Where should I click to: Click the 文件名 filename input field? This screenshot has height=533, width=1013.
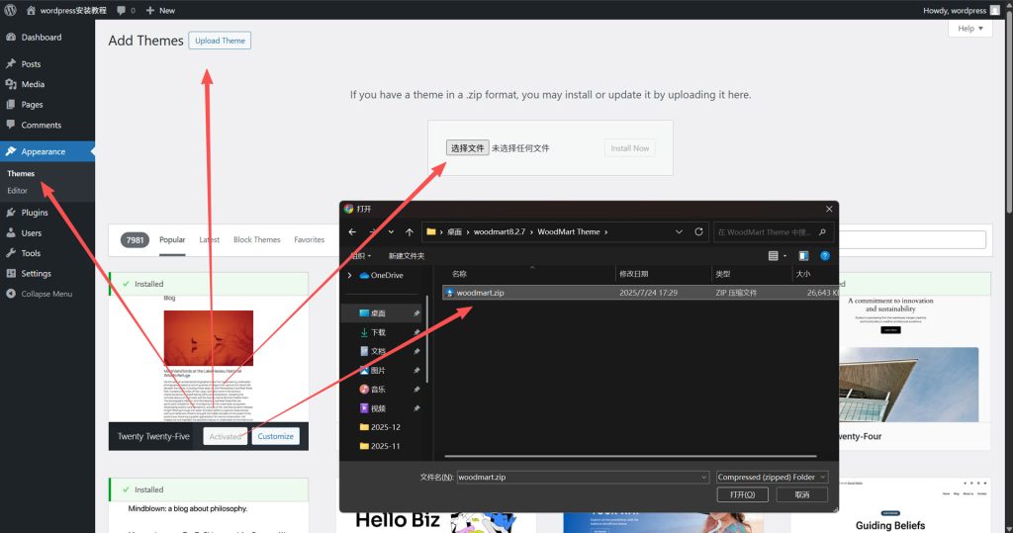pyautogui.click(x=582, y=477)
